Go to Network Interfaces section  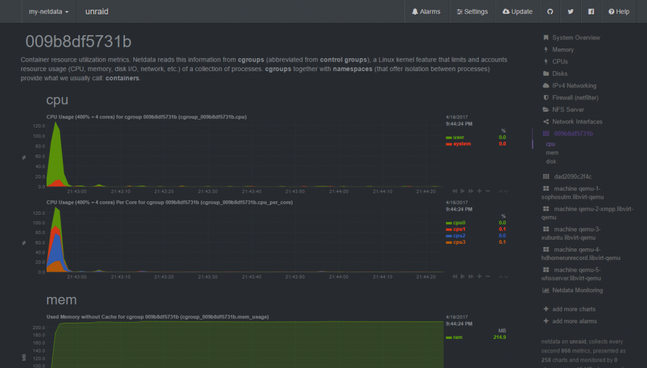pyautogui.click(x=577, y=122)
